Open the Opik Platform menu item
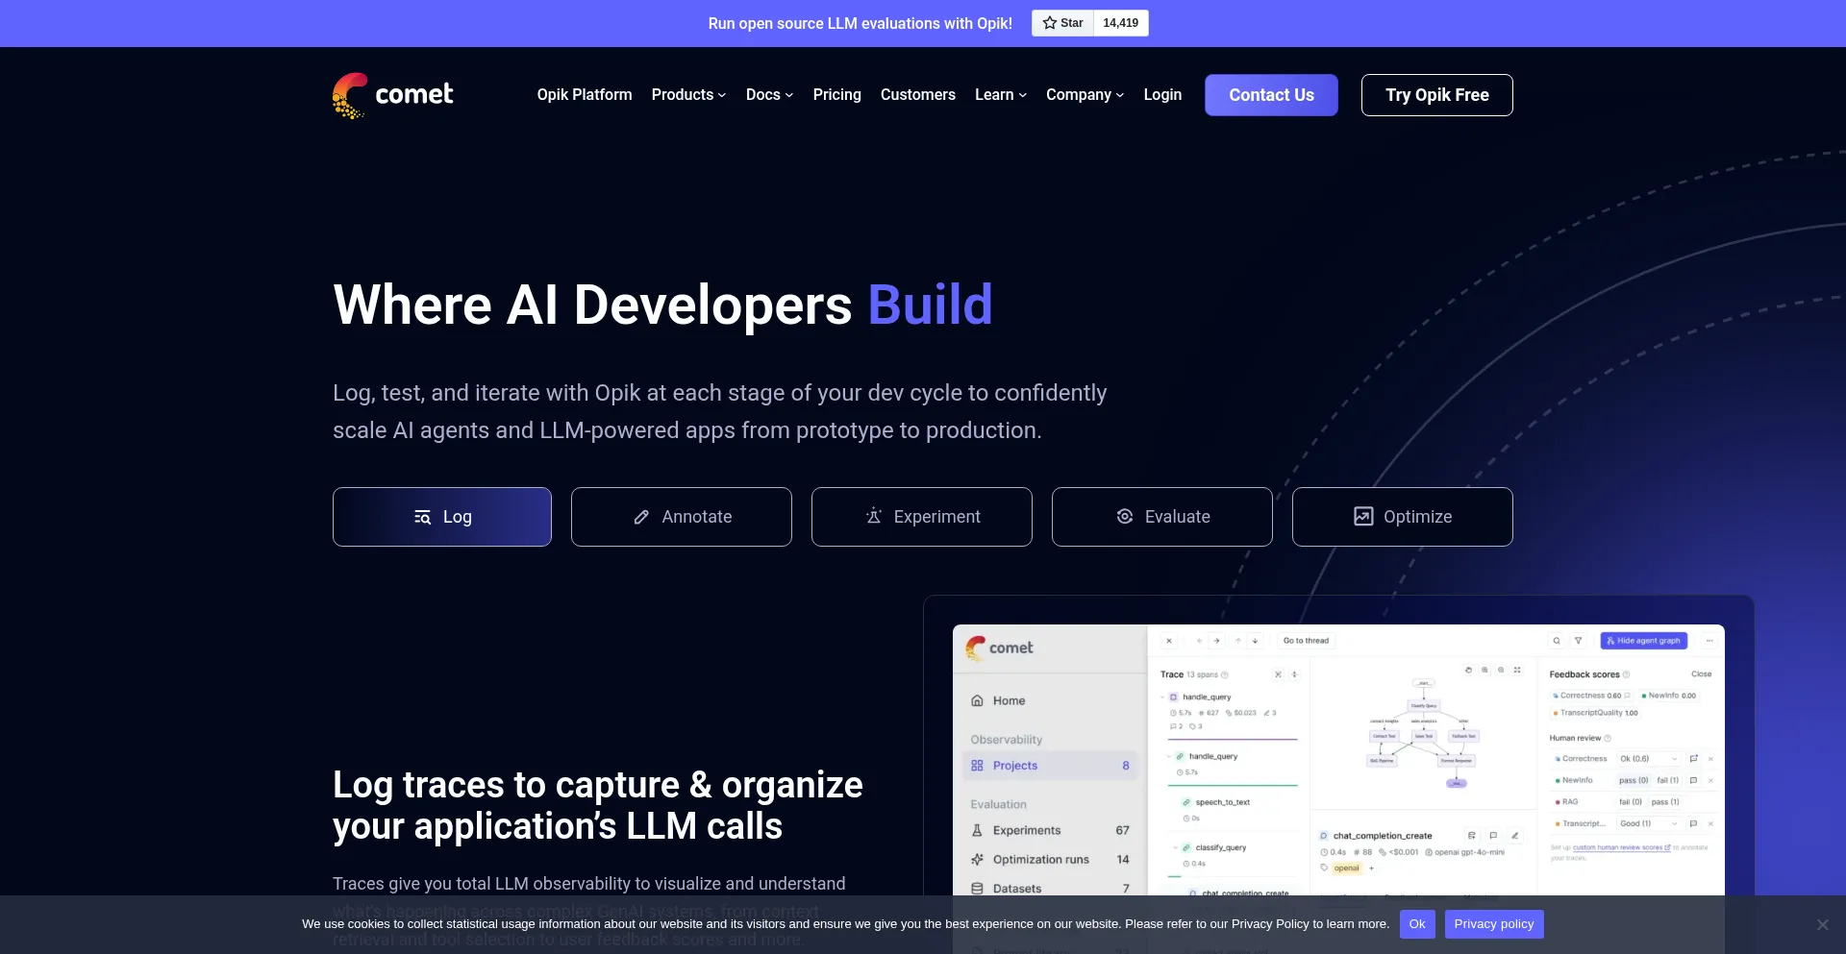 [585, 95]
